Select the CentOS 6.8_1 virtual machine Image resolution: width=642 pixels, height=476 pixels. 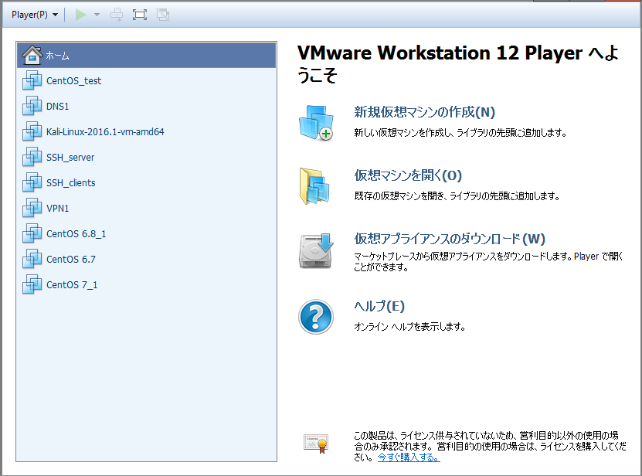point(147,233)
